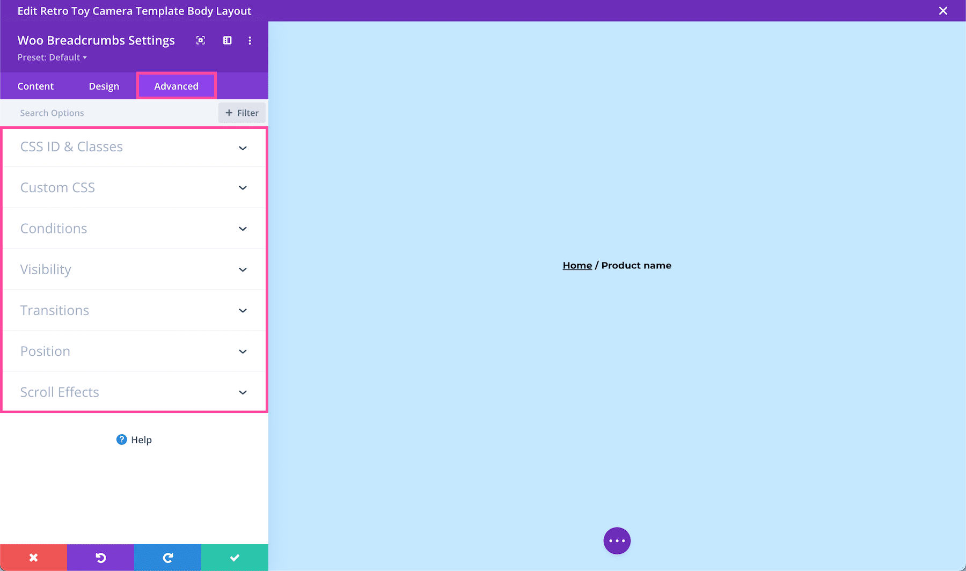Discard changes with the red X icon
Viewport: 966px width, 571px height.
coord(33,557)
